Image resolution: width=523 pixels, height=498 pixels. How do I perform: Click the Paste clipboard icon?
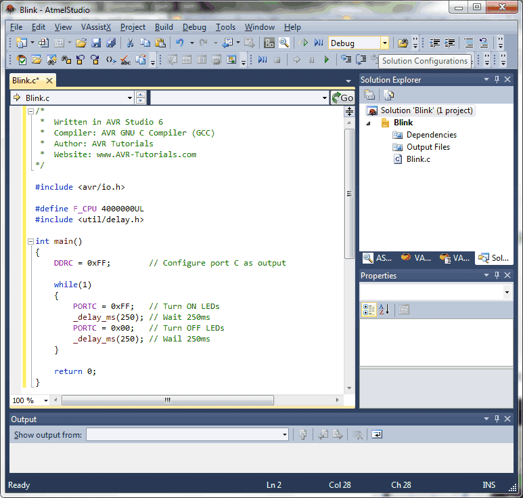(160, 43)
